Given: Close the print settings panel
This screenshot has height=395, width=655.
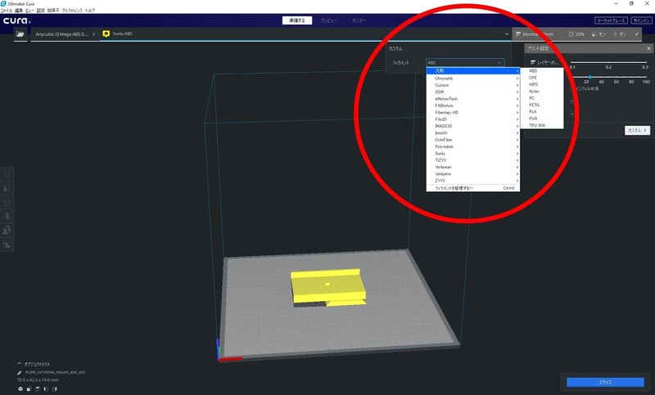Looking at the screenshot, I should [648, 48].
